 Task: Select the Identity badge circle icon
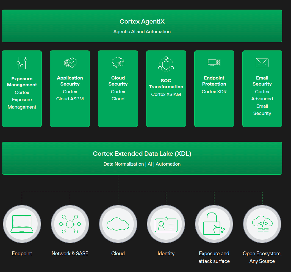pyautogui.click(x=166, y=224)
